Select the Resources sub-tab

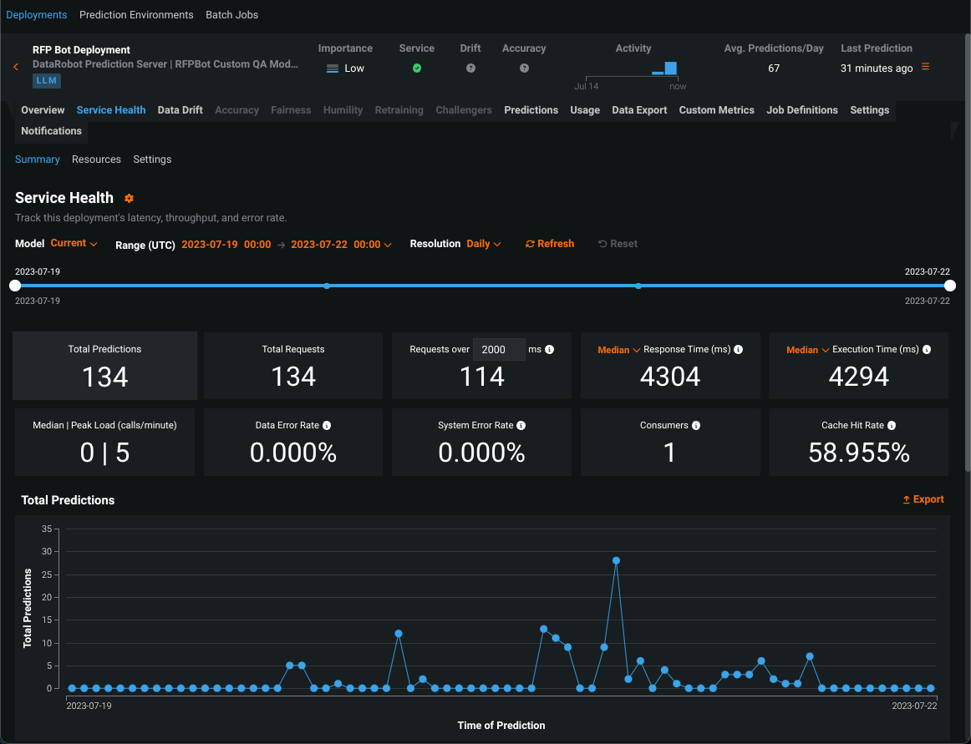(96, 159)
